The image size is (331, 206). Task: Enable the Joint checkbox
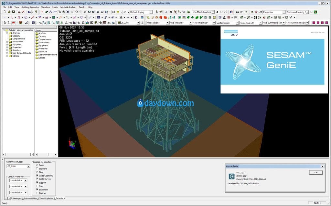(x=37, y=186)
